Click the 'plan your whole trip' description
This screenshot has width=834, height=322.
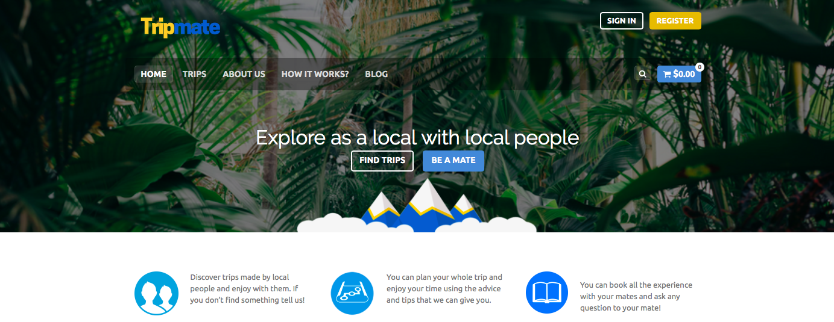tap(444, 288)
